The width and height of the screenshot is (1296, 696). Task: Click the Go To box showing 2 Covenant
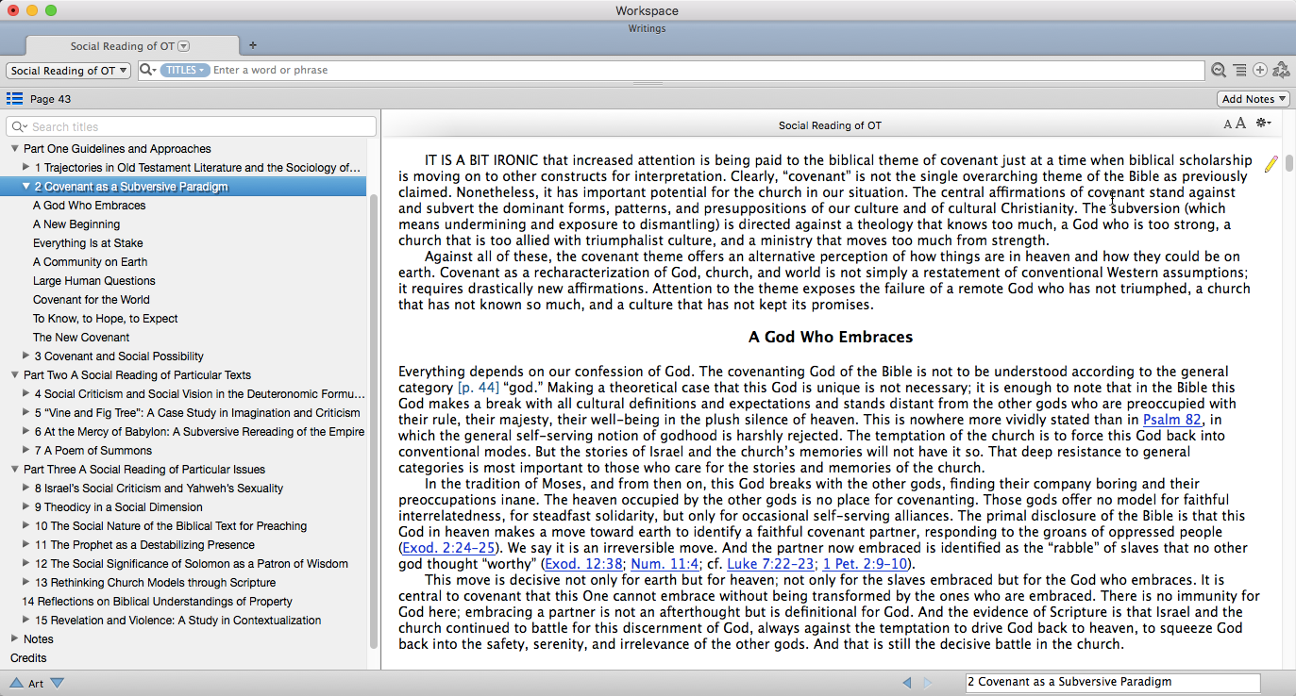(1113, 682)
